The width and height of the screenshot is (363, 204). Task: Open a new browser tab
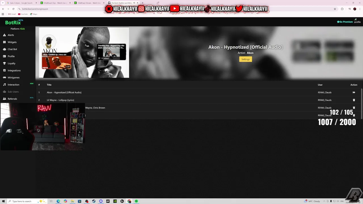click(x=142, y=3)
